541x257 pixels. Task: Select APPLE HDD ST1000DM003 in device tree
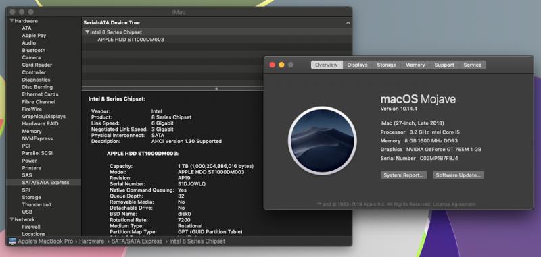point(131,40)
